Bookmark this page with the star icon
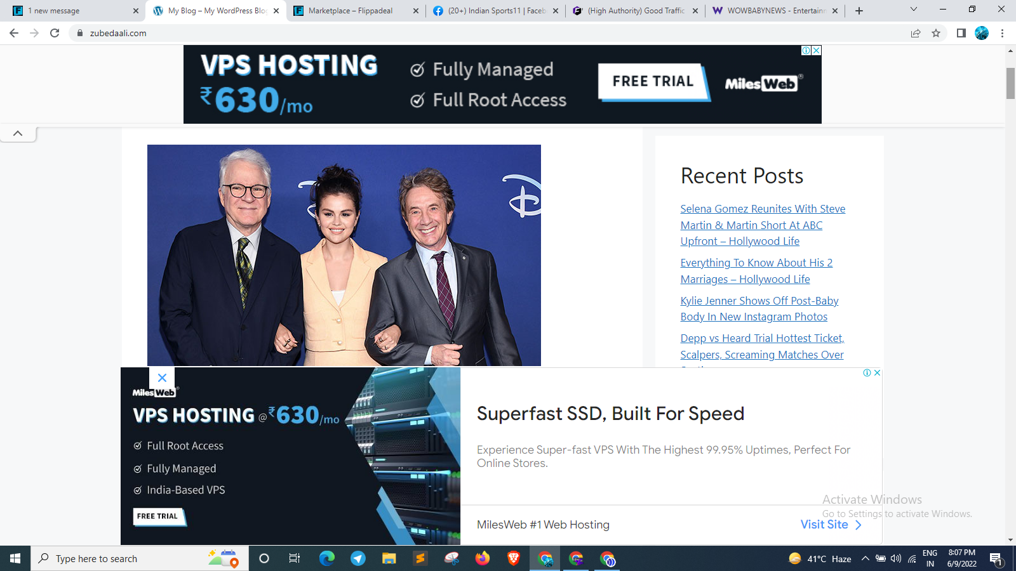This screenshot has width=1016, height=571. point(936,33)
